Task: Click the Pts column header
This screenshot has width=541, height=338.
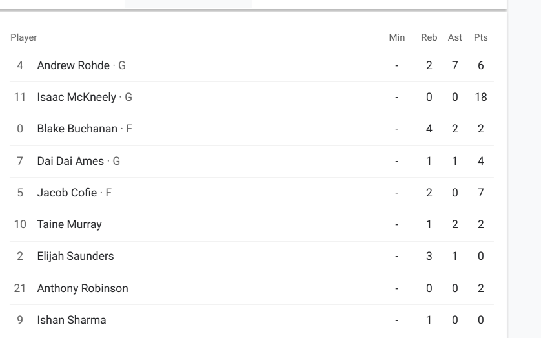Action: click(480, 37)
